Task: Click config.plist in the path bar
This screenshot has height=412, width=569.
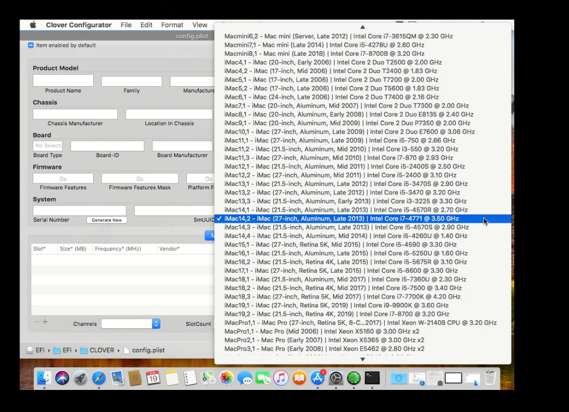Action: [144, 351]
